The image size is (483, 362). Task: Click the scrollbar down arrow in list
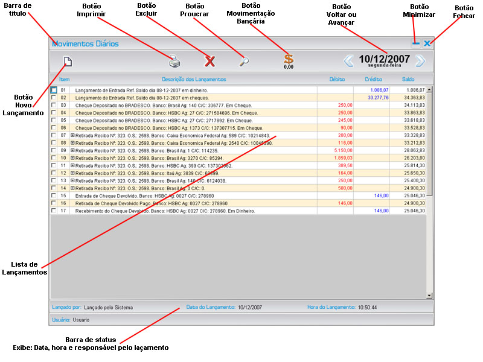coord(430,295)
